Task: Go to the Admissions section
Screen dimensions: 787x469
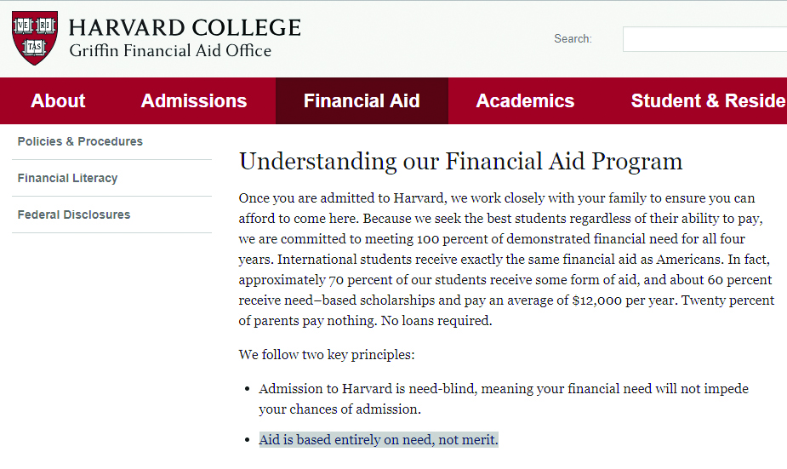Action: (x=194, y=100)
